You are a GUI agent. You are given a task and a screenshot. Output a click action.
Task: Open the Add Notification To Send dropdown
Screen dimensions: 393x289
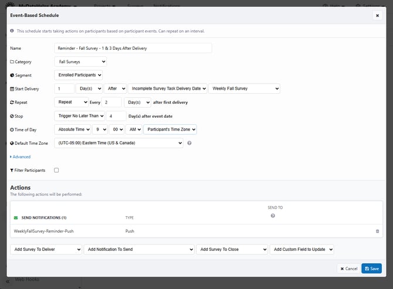click(138, 249)
